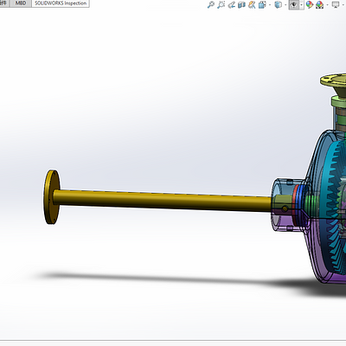This screenshot has width=346, height=346.
Task: Expand the Display Style dropdown arrow
Action: (285, 4)
